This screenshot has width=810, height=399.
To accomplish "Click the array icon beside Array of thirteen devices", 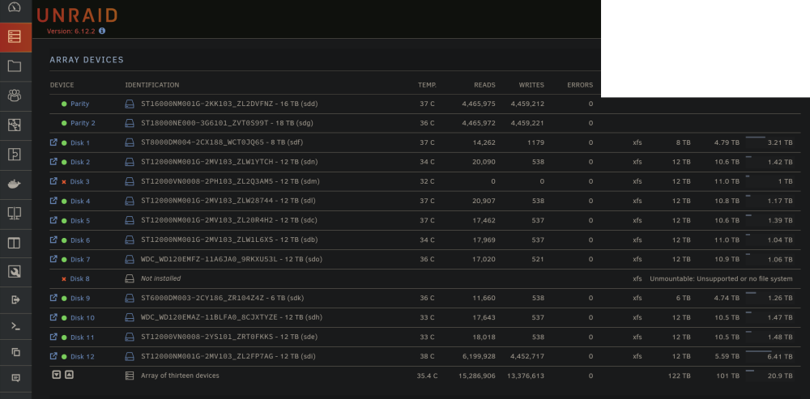I will coord(130,376).
